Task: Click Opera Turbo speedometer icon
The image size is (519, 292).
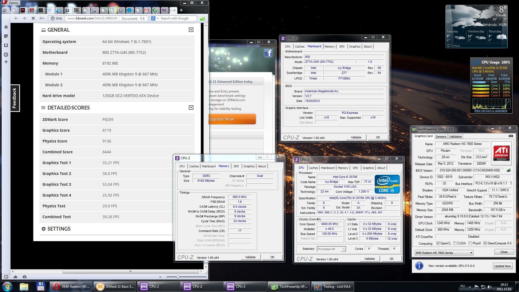Action: (x=25, y=277)
